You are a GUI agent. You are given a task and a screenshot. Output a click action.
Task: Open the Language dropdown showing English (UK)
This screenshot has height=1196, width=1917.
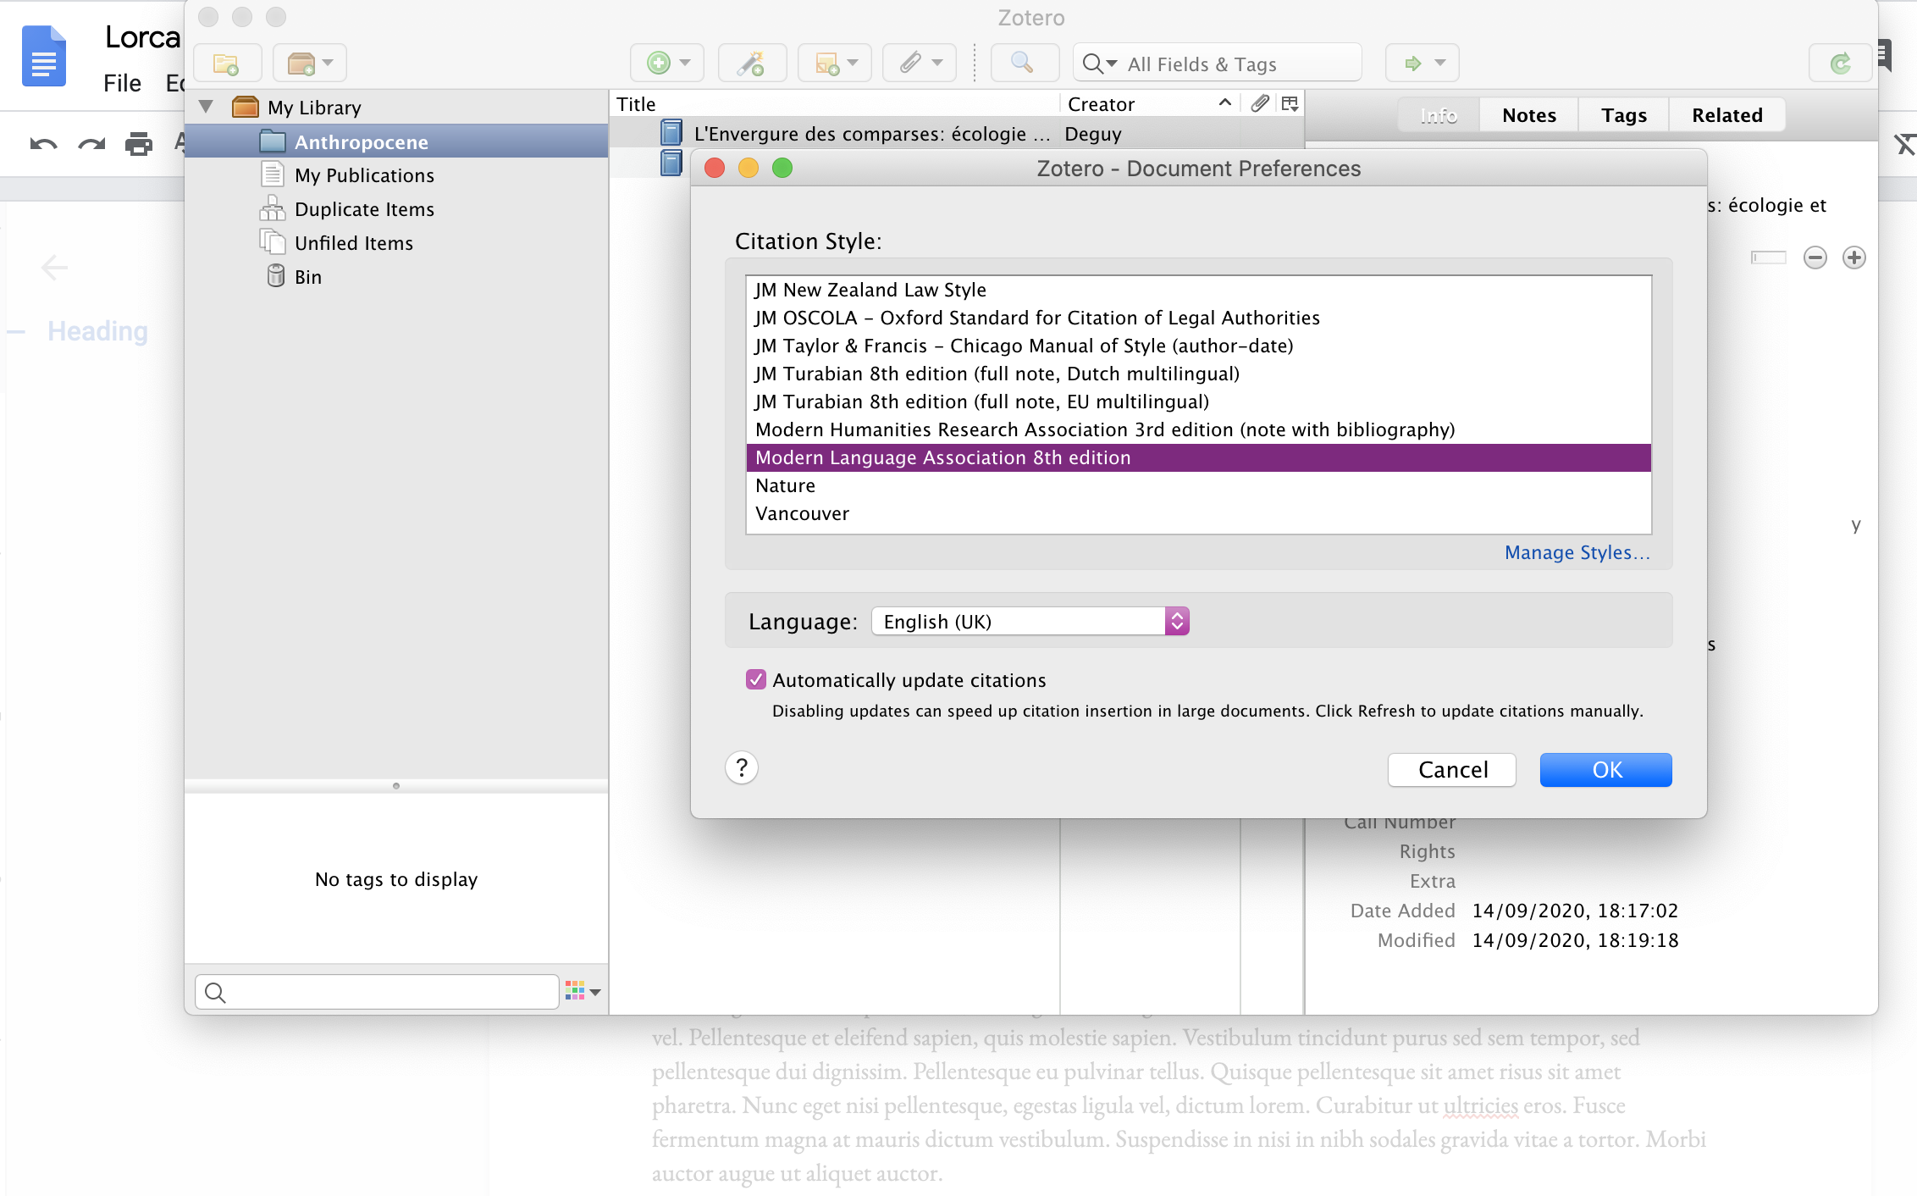(x=1030, y=621)
